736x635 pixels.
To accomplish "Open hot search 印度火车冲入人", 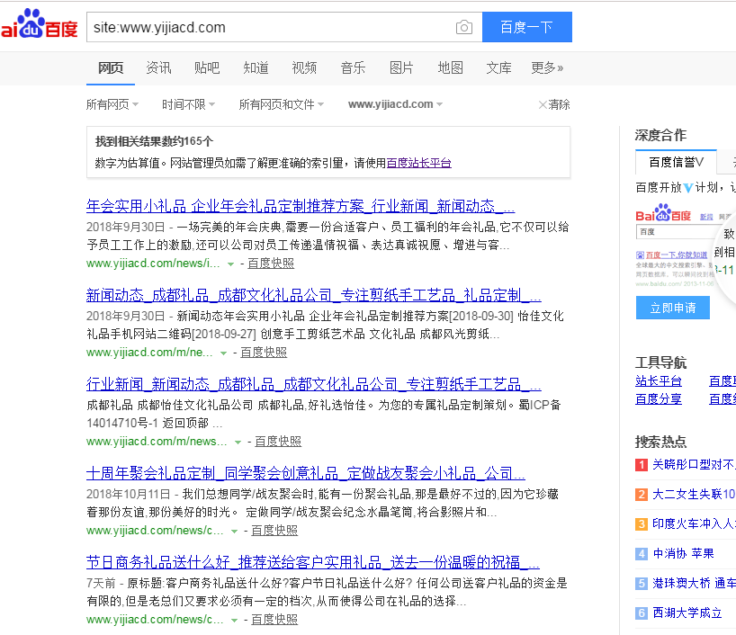I will click(x=695, y=523).
